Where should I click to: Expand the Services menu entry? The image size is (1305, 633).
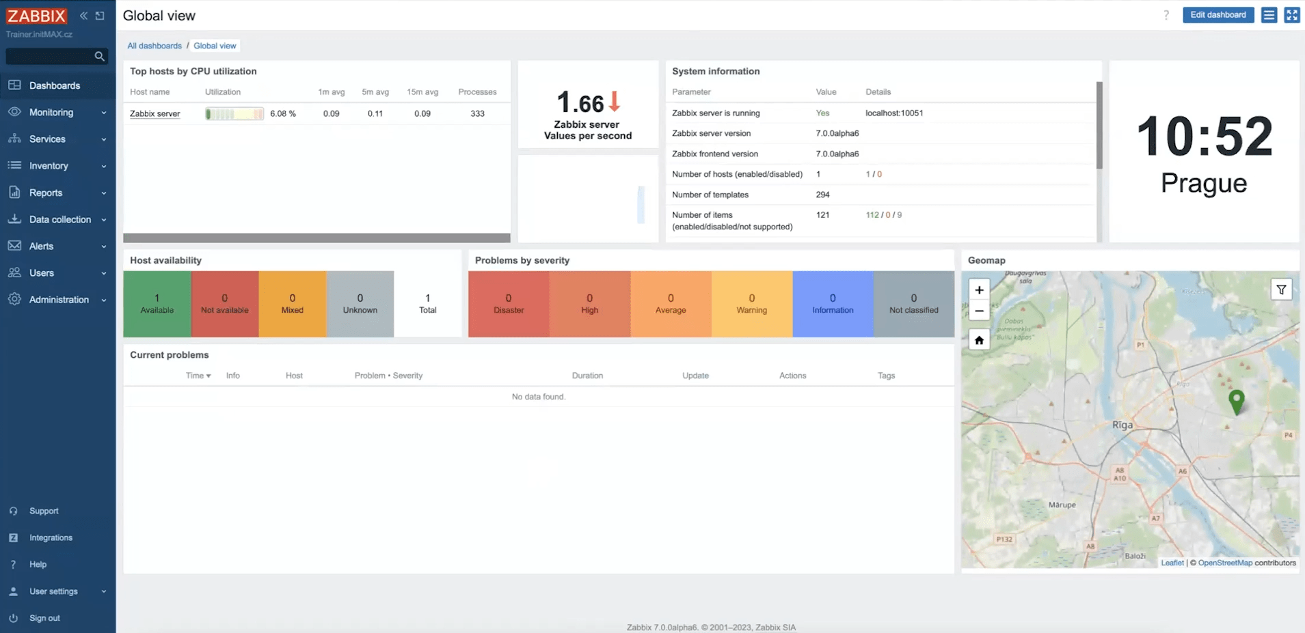point(48,139)
